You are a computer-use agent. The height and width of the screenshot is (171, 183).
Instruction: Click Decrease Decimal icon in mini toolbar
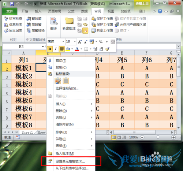tap(101, 49)
